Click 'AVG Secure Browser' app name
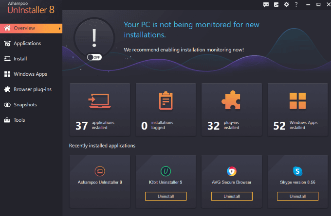The width and height of the screenshot is (331, 216). click(x=232, y=183)
